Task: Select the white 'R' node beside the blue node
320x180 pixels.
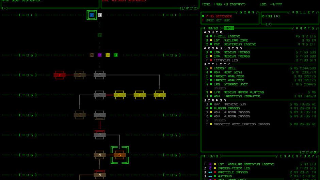Action: click(x=100, y=15)
